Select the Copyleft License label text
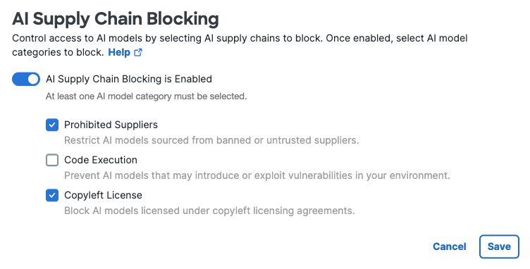This screenshot has height=269, width=530. click(x=103, y=195)
